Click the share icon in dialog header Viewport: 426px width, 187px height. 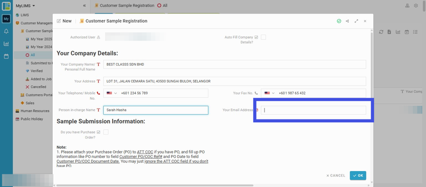[x=347, y=21]
